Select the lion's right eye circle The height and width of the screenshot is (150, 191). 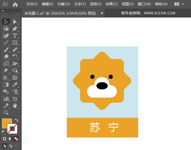click(111, 77)
